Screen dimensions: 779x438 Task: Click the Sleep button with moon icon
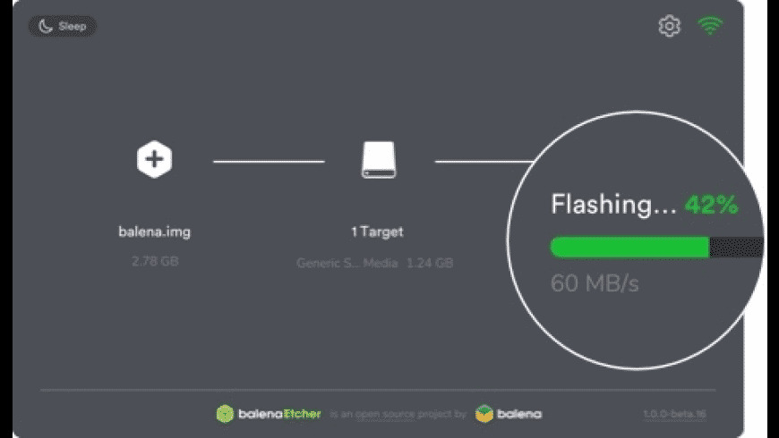coord(62,26)
